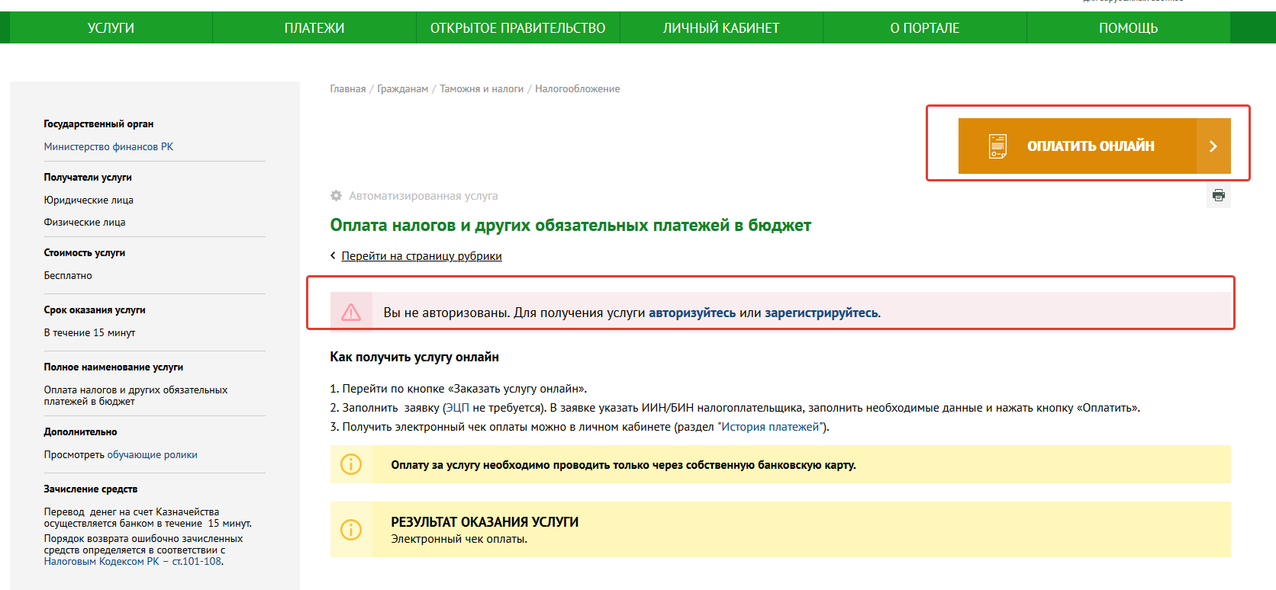This screenshot has width=1276, height=590.
Task: Click the bank card payment notice text
Action: coord(623,465)
